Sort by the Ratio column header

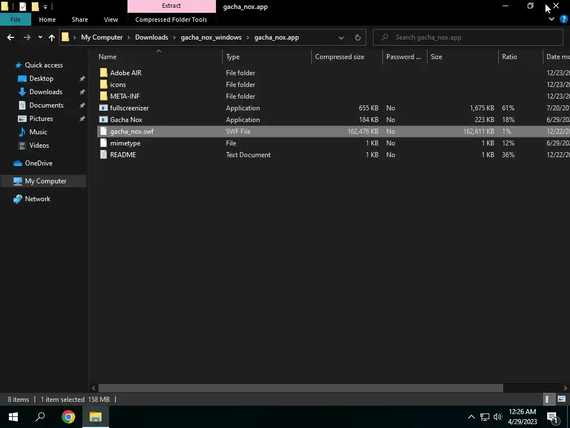[509, 57]
